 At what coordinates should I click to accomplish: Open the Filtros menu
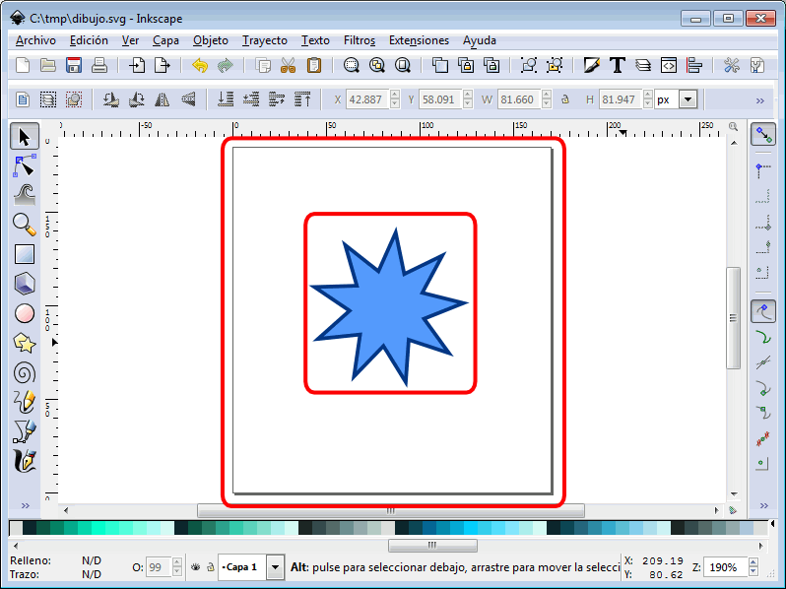point(360,40)
